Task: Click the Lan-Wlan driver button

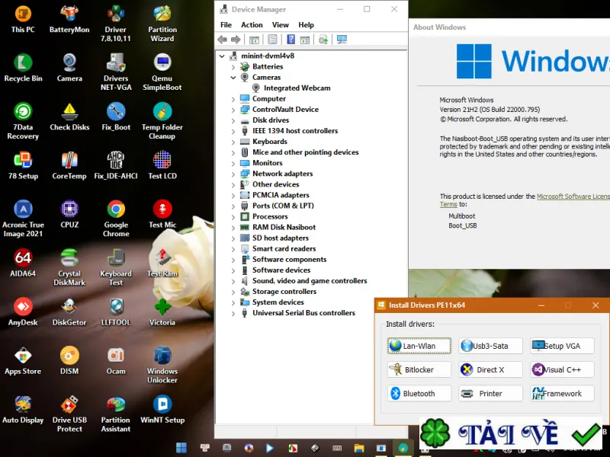Action: pyautogui.click(x=419, y=346)
